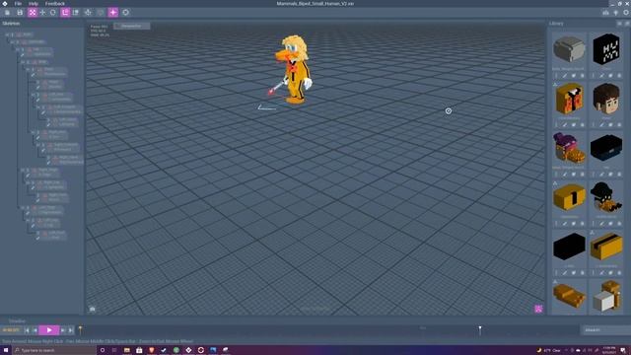The height and width of the screenshot is (355, 631).
Task: Collapse the Left Thigh node in the skeleton
Action: pyautogui.click(x=23, y=208)
